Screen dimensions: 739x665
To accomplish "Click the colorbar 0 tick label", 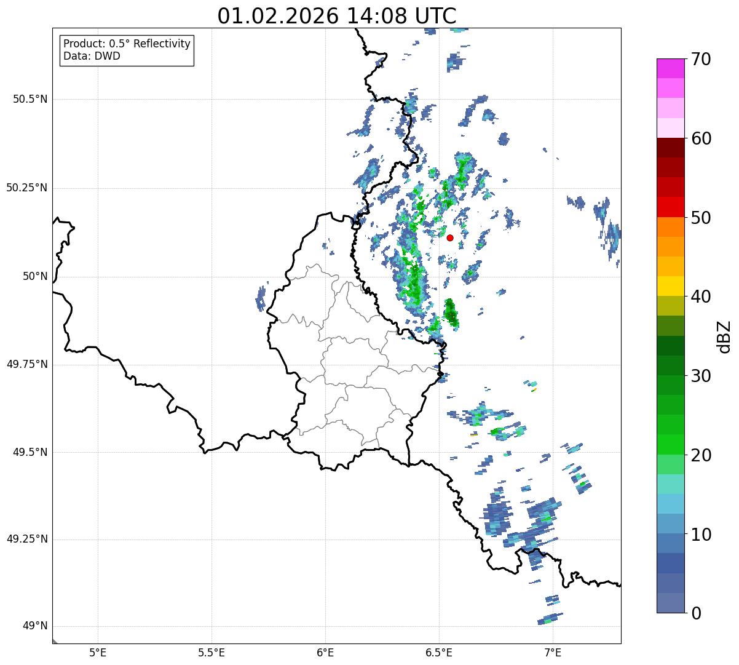I will coord(695,613).
